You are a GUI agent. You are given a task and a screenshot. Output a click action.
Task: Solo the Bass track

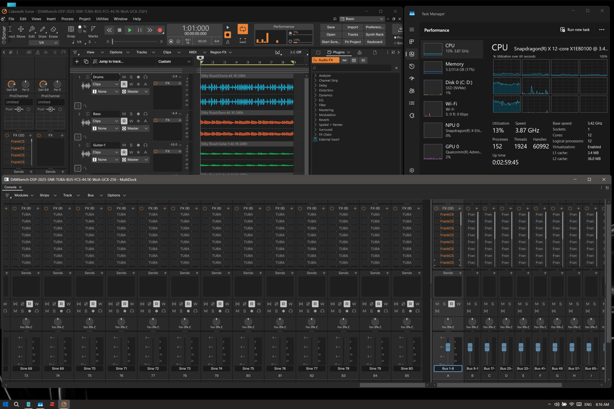point(131,114)
